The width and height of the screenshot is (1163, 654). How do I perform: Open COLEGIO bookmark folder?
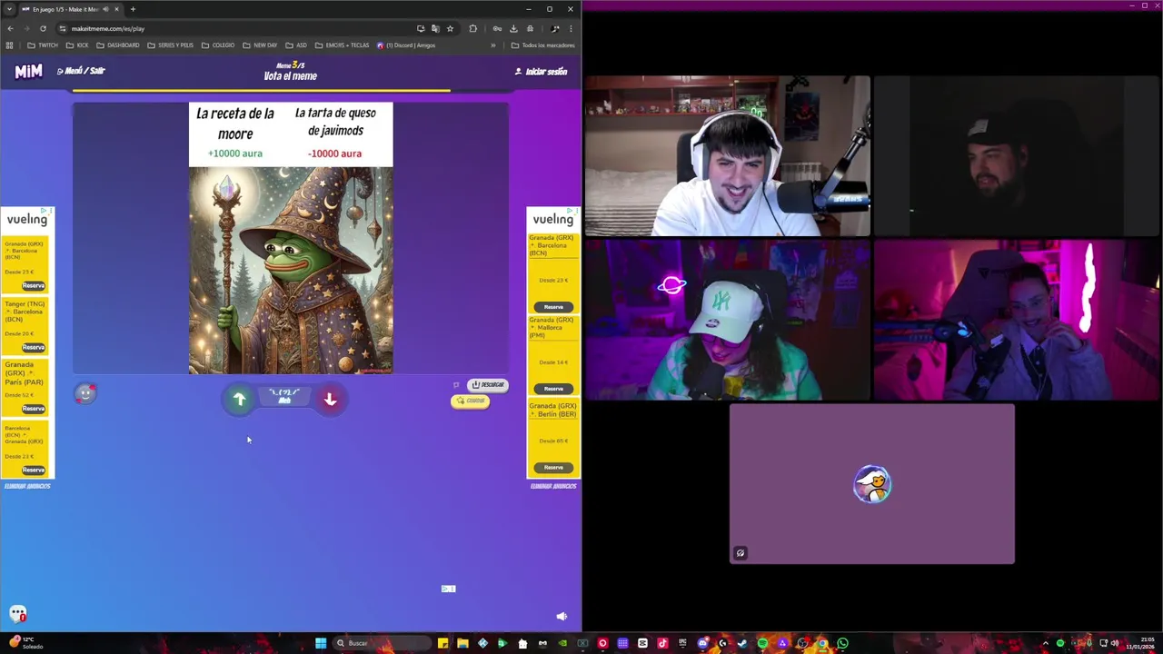(218, 45)
